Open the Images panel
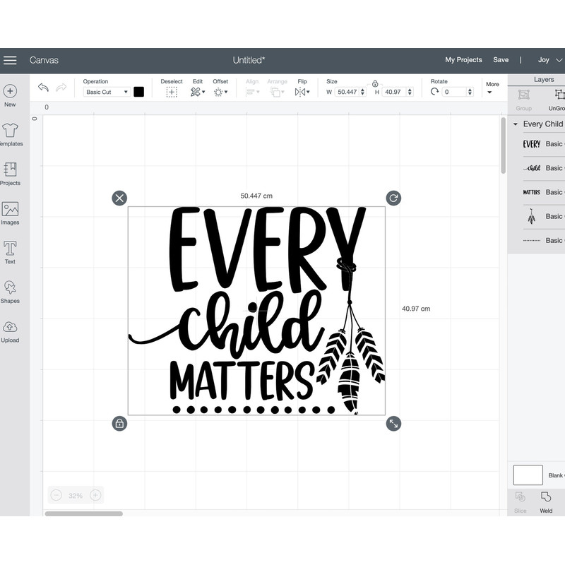565x565 pixels. point(10,213)
